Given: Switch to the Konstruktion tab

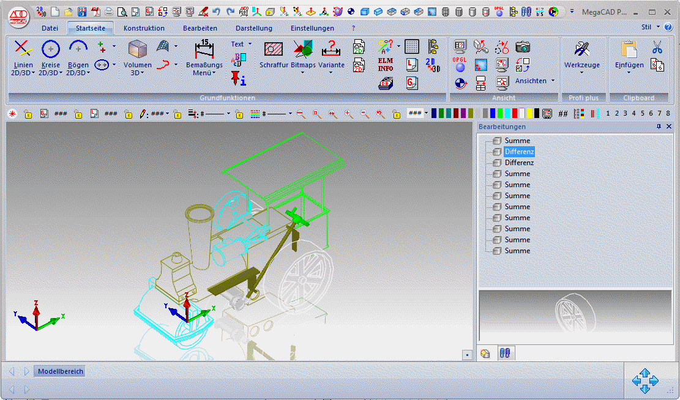Looking at the screenshot, I should 144,28.
